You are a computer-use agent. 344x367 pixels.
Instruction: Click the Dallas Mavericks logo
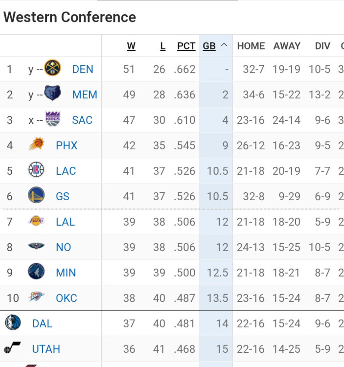(x=12, y=323)
